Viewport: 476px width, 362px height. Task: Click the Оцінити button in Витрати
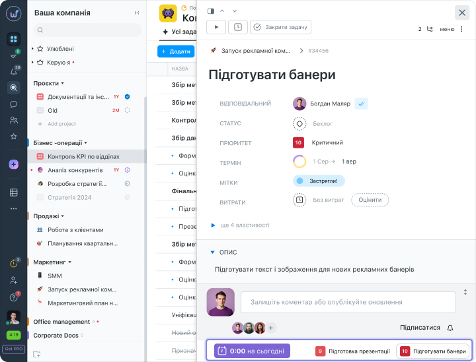(370, 200)
